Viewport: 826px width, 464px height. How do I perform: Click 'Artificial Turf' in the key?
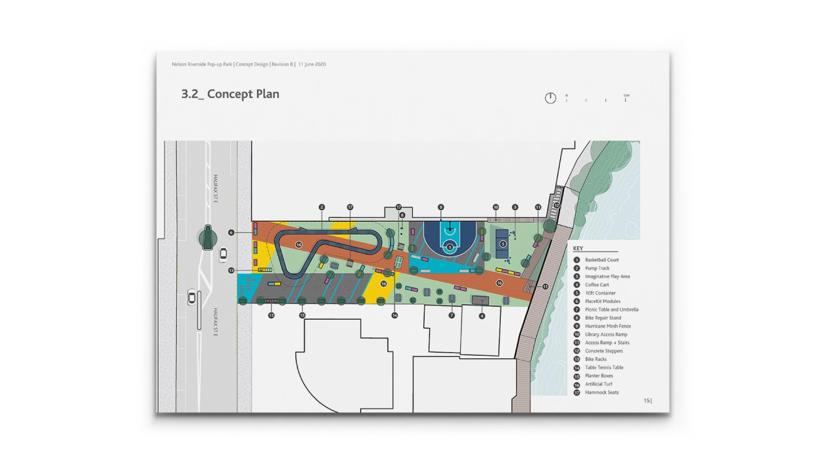599,384
